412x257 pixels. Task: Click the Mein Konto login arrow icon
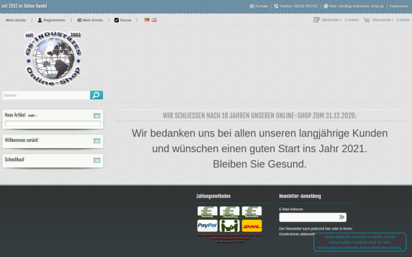pos(79,20)
